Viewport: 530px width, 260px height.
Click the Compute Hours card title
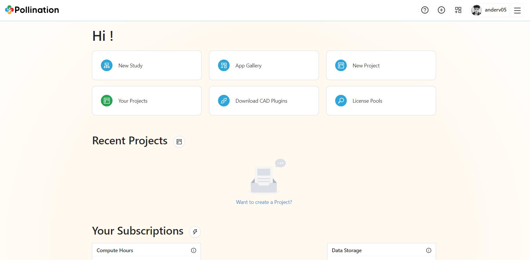115,250
